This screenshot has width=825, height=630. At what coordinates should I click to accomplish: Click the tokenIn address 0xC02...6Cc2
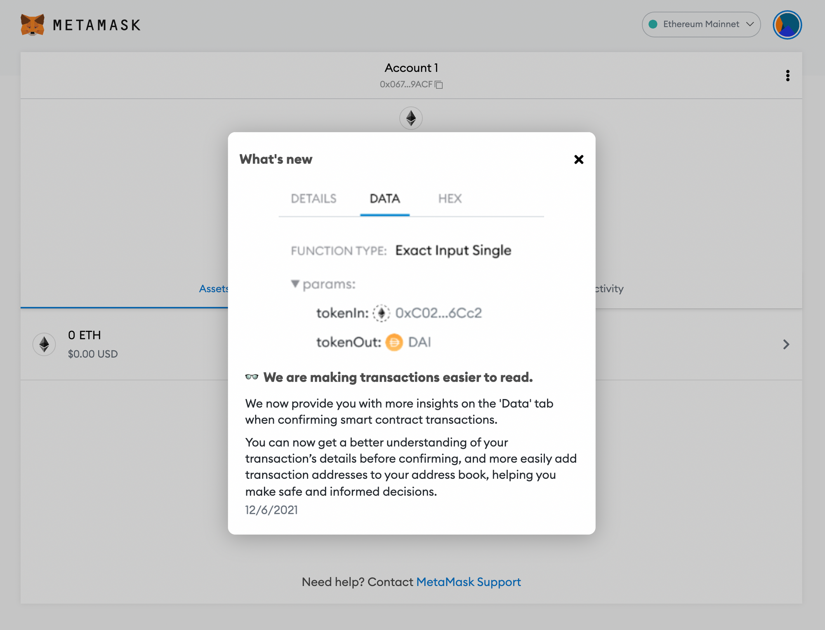pos(438,313)
